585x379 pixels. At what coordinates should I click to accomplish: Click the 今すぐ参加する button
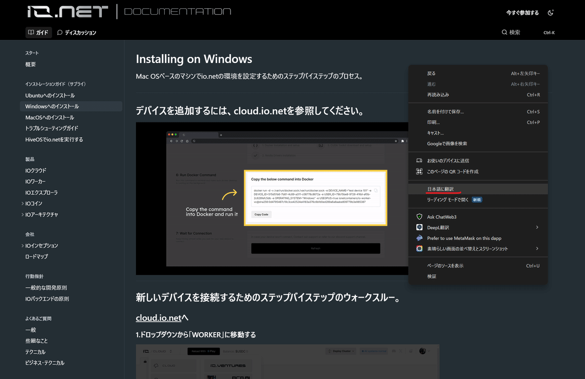click(523, 13)
